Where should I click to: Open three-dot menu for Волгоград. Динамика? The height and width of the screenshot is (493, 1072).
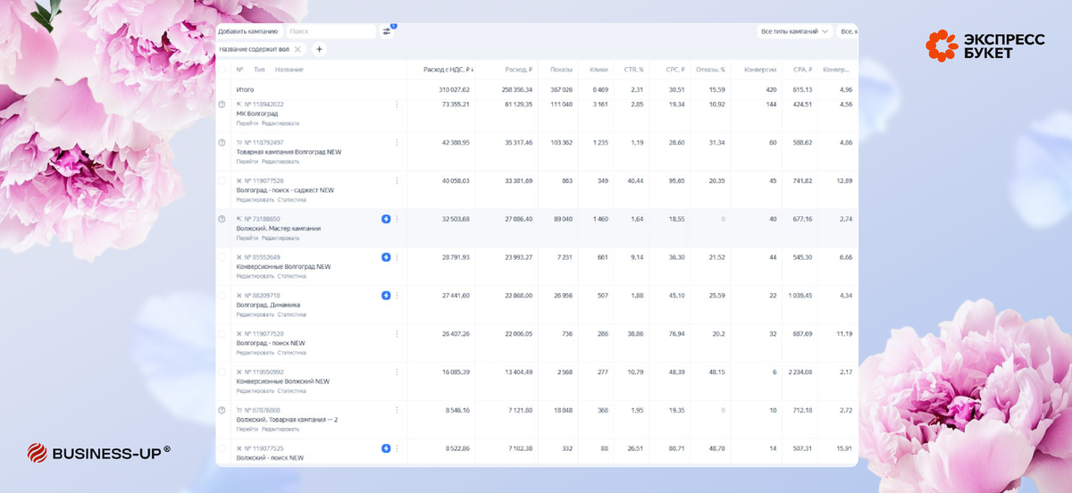[x=397, y=295]
